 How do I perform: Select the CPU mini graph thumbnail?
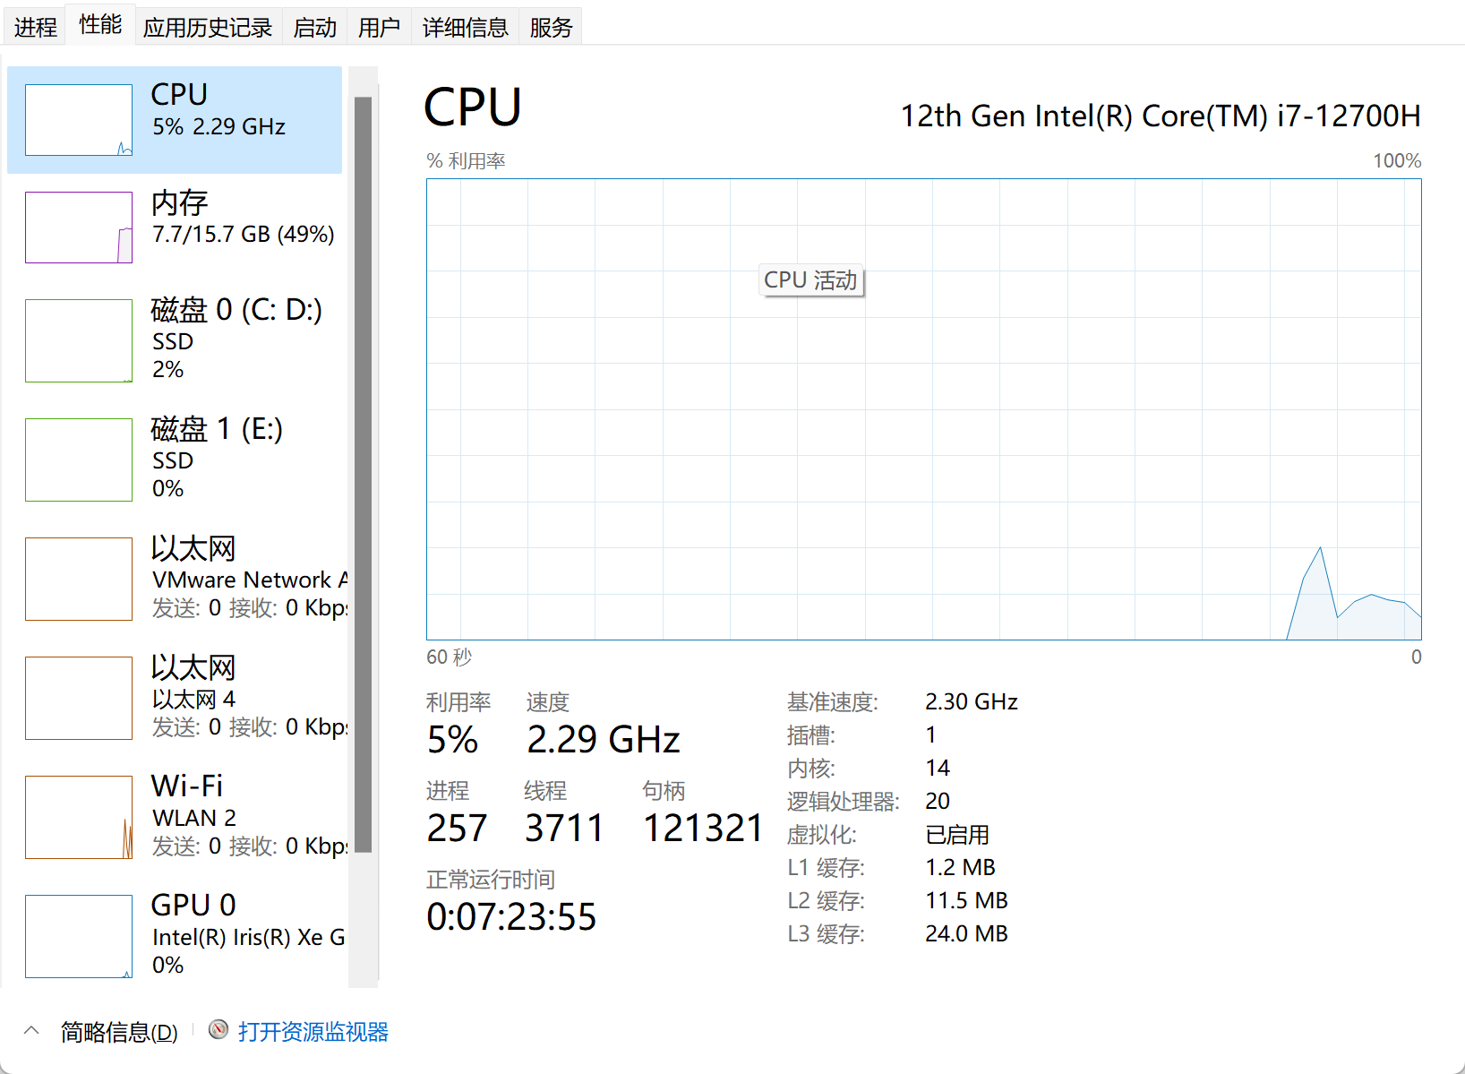pyautogui.click(x=79, y=120)
